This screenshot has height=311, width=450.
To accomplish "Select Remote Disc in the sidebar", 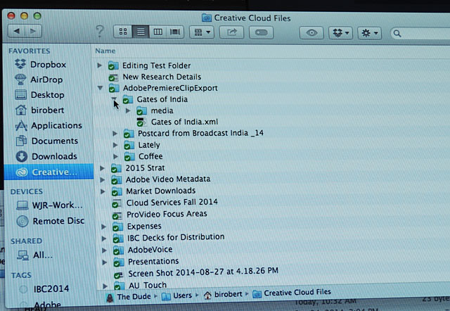I will [51, 221].
